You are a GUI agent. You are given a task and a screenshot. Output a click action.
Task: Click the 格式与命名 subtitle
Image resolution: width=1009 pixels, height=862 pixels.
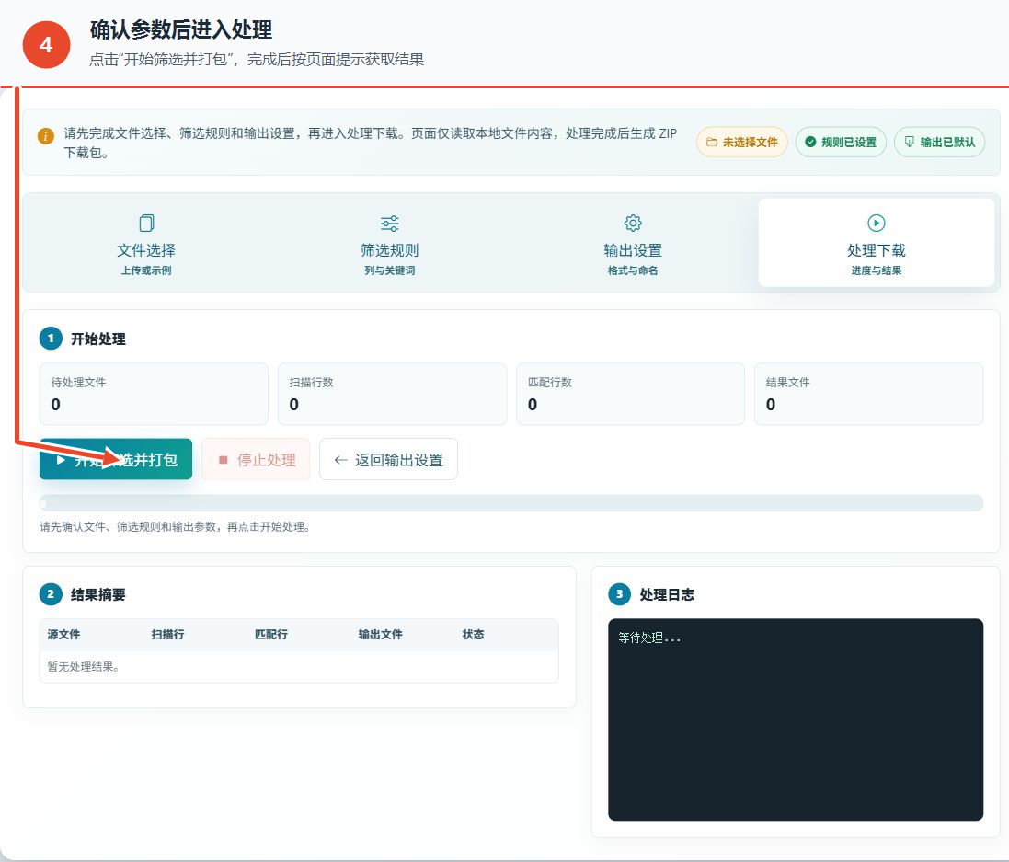pyautogui.click(x=633, y=270)
